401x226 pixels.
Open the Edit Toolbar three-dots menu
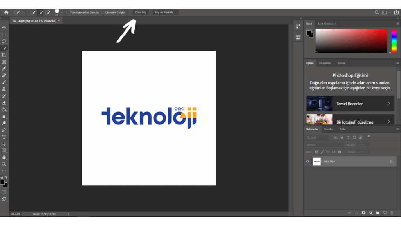[4, 171]
